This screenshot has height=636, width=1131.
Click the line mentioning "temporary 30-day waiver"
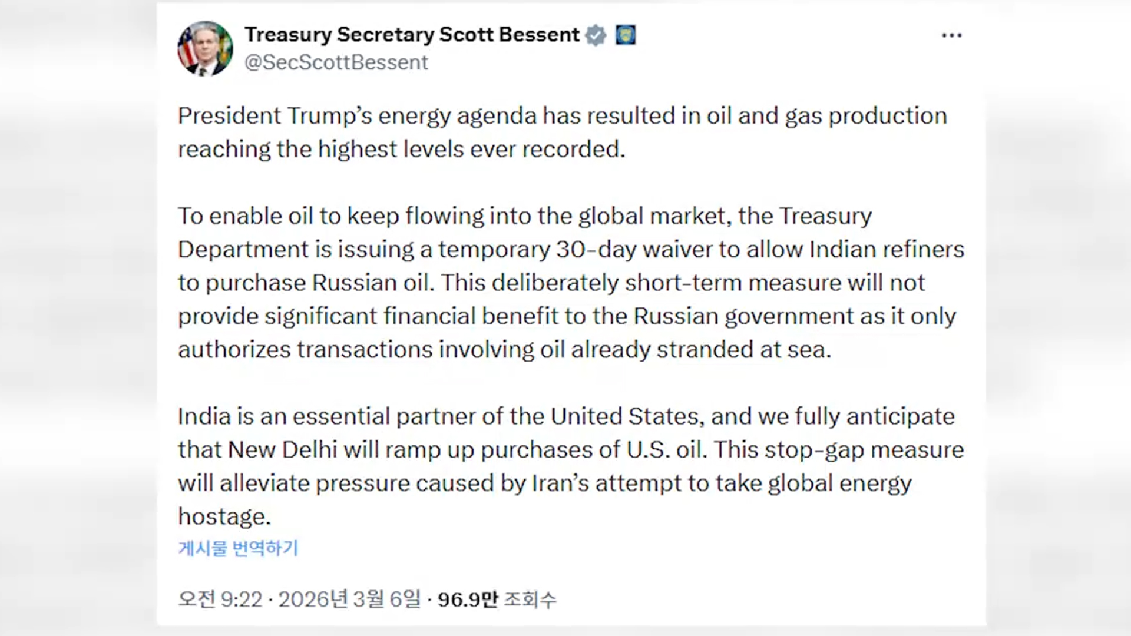coord(570,250)
